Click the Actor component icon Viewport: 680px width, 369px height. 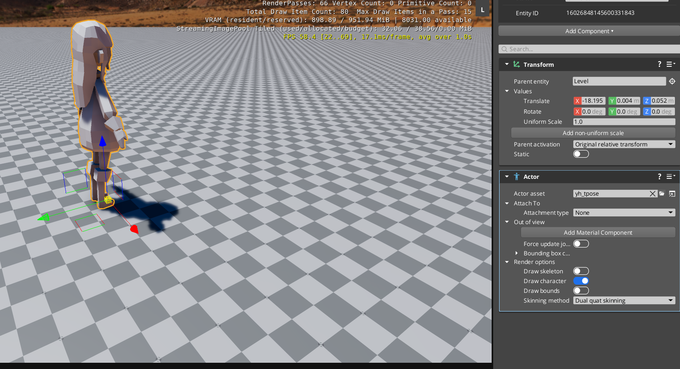click(517, 176)
